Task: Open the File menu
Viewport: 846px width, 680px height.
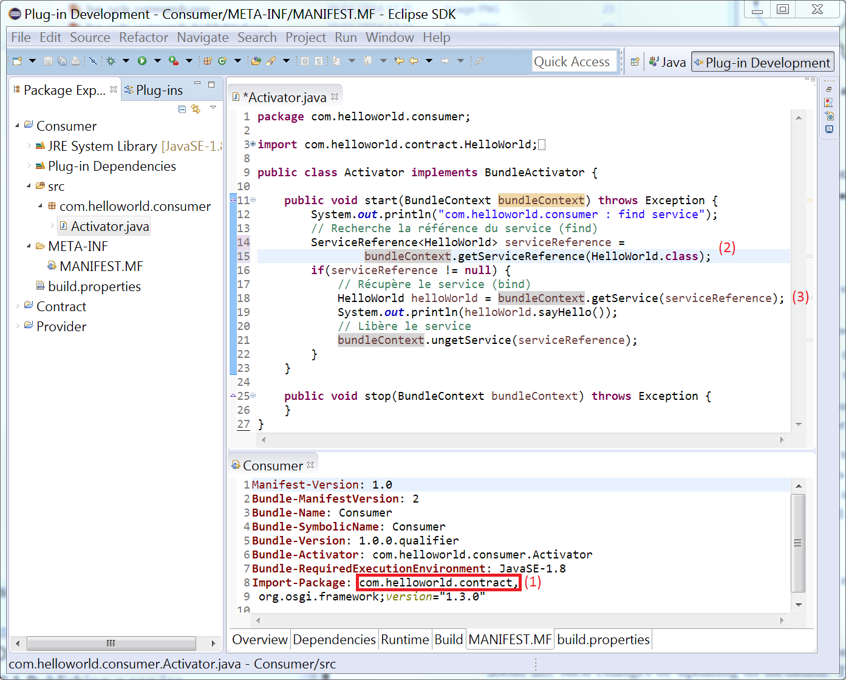Action: [21, 37]
